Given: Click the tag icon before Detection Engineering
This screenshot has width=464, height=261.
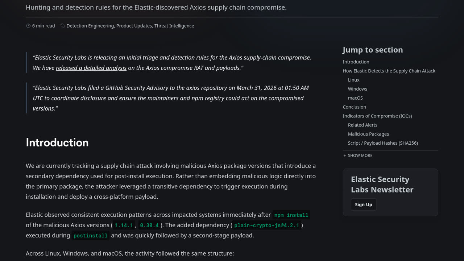Looking at the screenshot, I should (x=63, y=26).
